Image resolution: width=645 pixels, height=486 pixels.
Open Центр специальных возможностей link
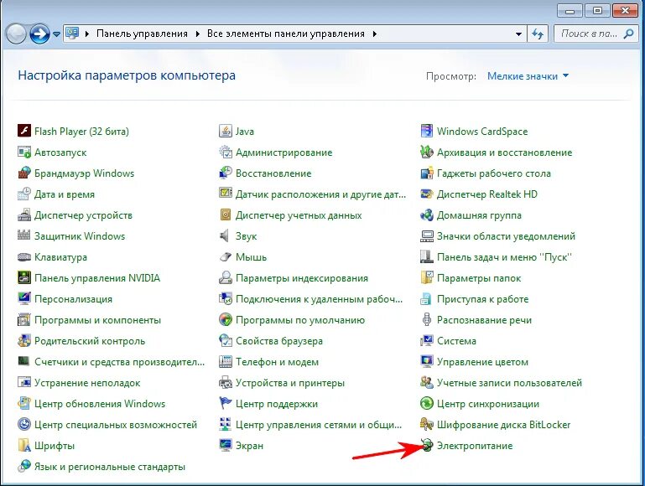(116, 425)
